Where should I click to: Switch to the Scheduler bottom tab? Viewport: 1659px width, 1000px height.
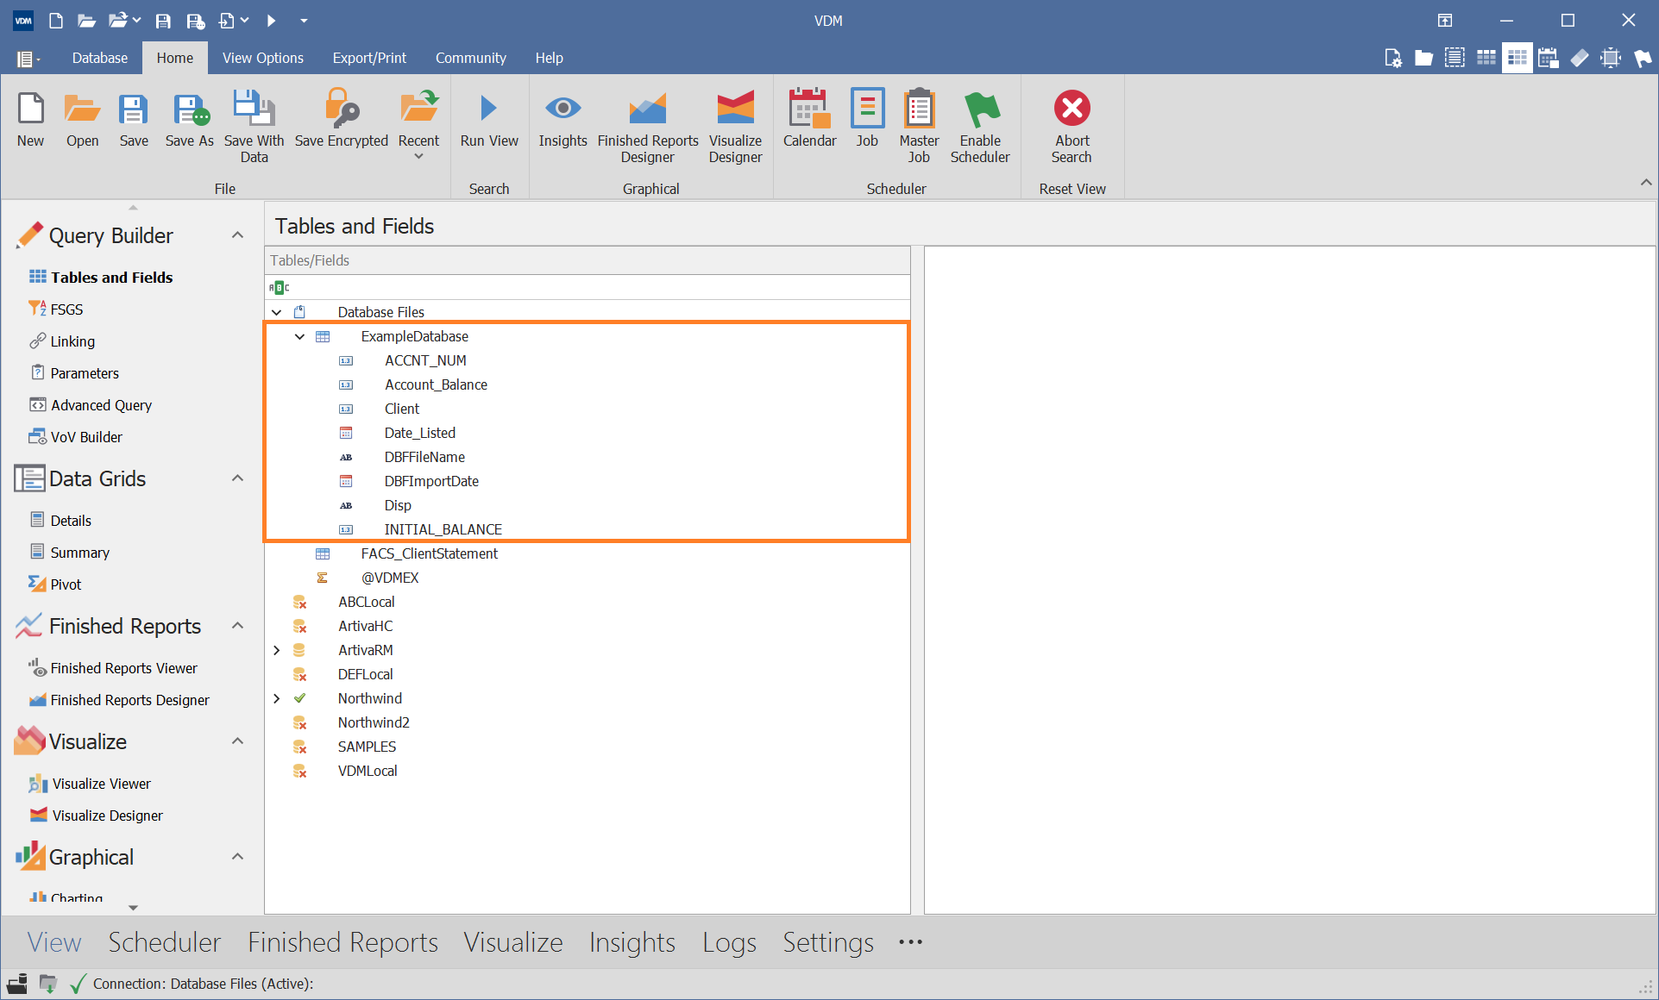click(164, 941)
